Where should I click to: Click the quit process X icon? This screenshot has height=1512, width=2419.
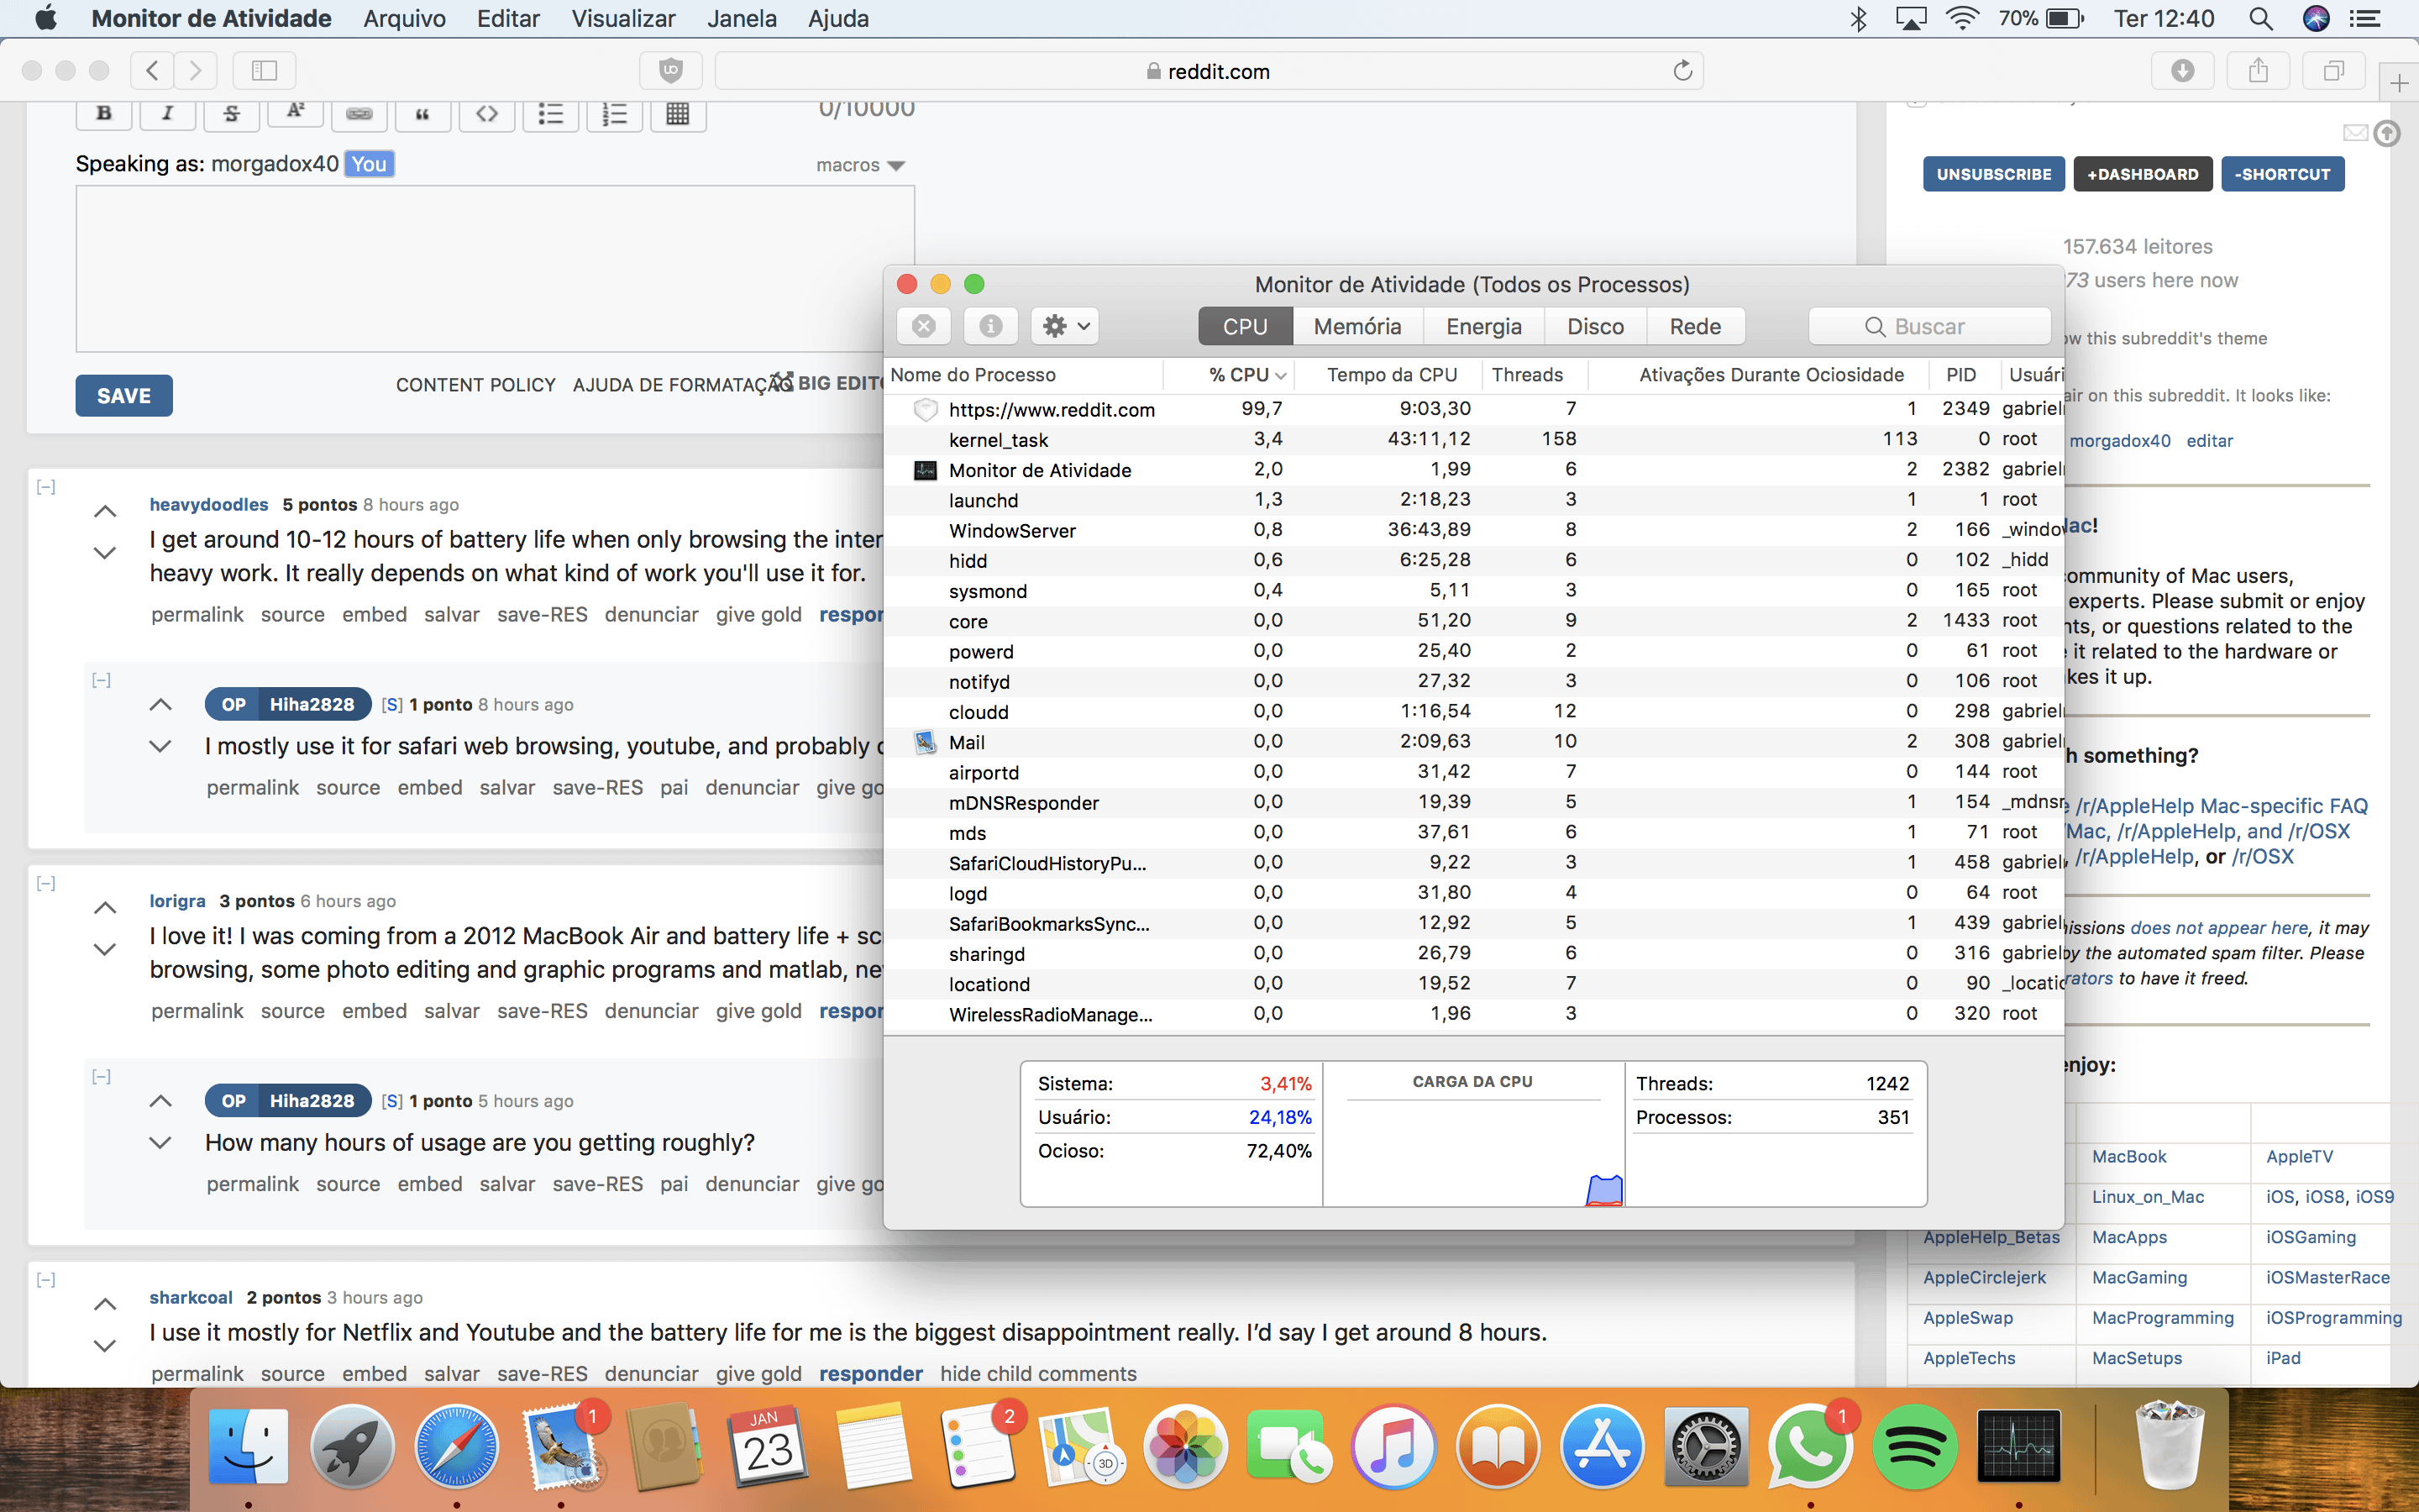[x=924, y=326]
